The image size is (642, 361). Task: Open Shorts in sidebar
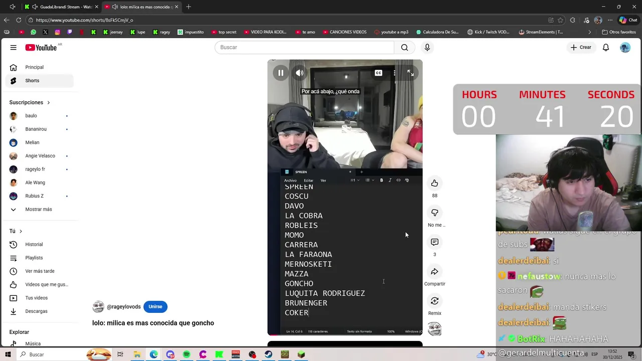click(x=39, y=81)
